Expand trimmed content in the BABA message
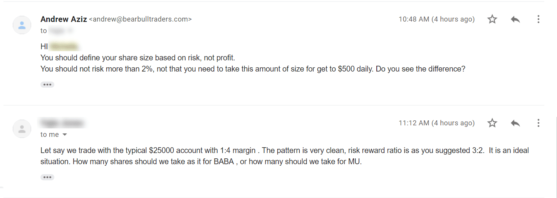 tap(47, 177)
